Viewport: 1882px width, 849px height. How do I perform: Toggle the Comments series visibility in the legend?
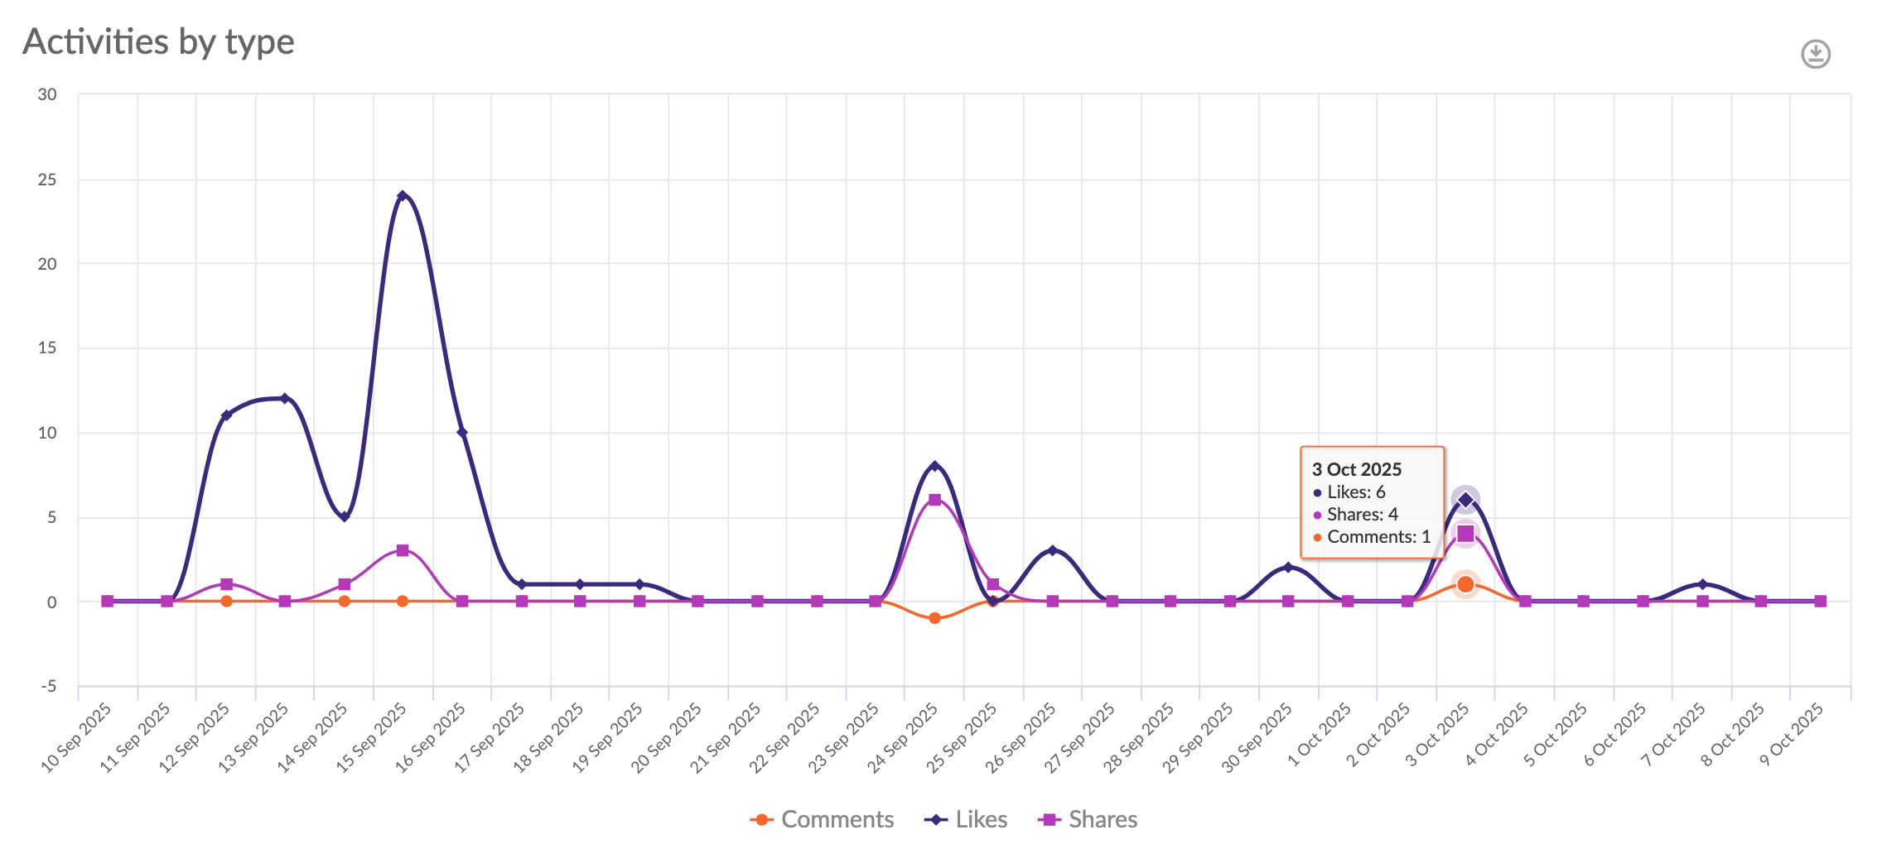(x=837, y=819)
